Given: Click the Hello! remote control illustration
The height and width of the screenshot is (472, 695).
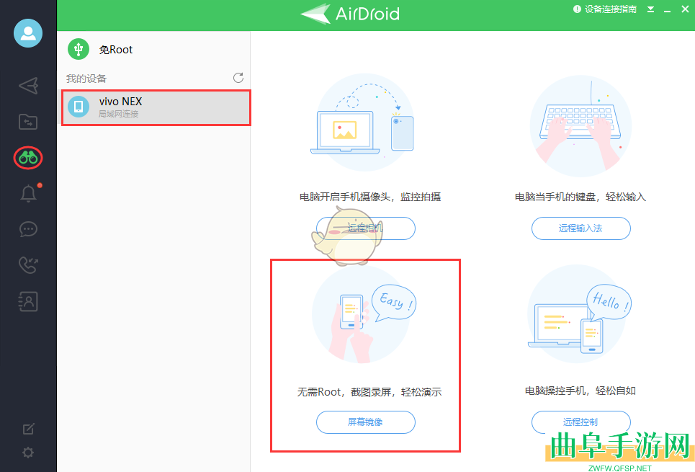Looking at the screenshot, I should [580, 314].
